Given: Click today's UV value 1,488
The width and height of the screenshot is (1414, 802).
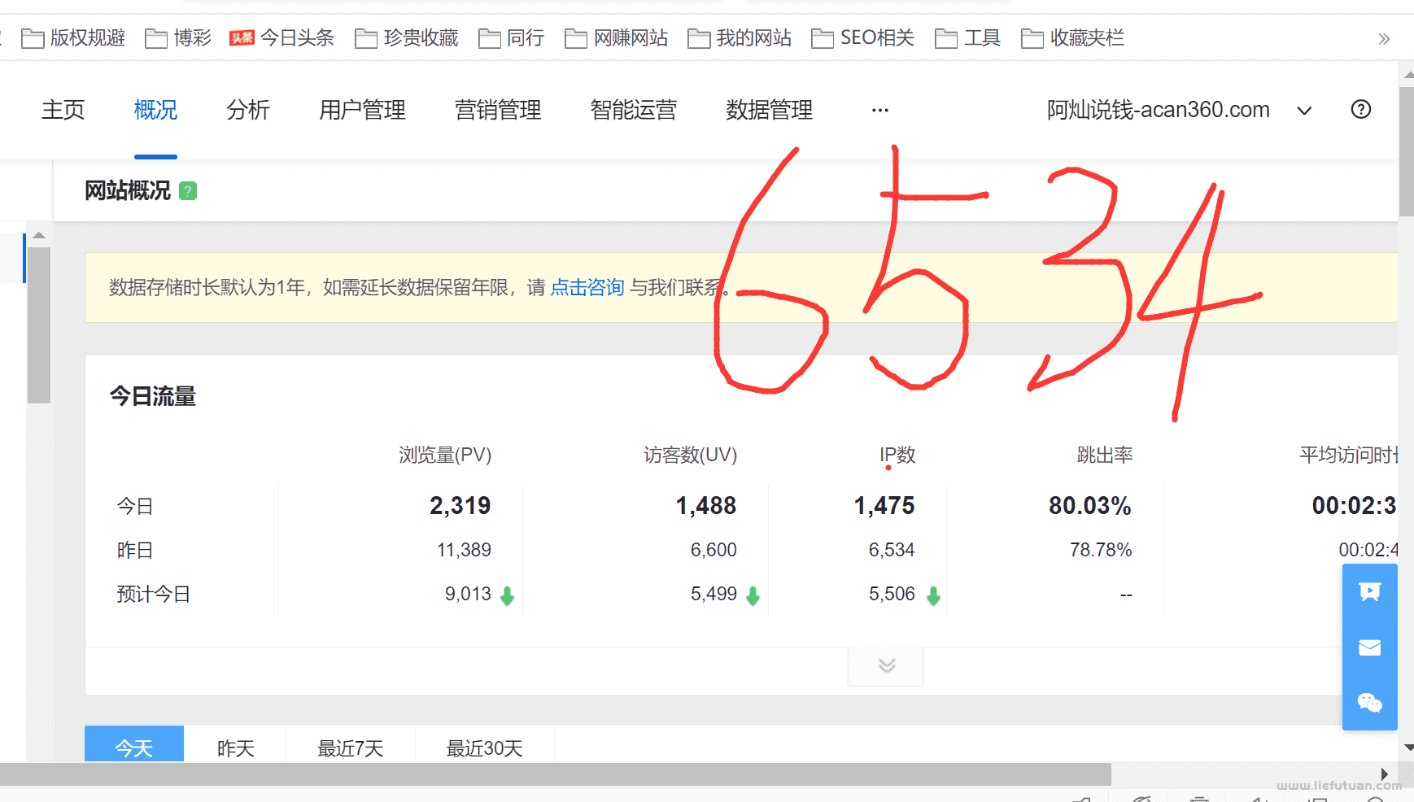Looking at the screenshot, I should [x=706, y=506].
